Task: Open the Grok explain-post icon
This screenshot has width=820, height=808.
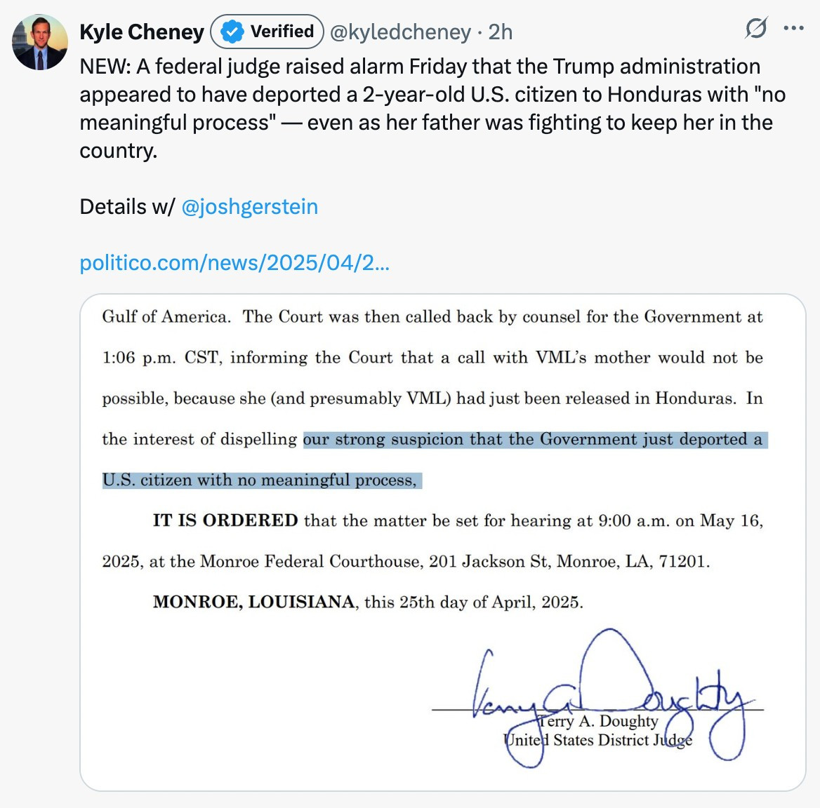Action: pos(756,27)
